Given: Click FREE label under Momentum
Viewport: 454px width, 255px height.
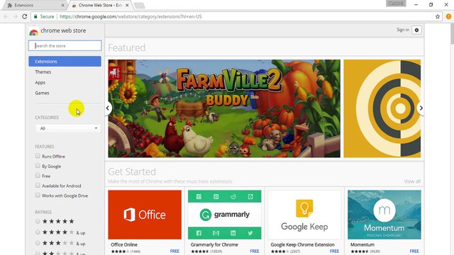Looking at the screenshot, I should pos(414,251).
